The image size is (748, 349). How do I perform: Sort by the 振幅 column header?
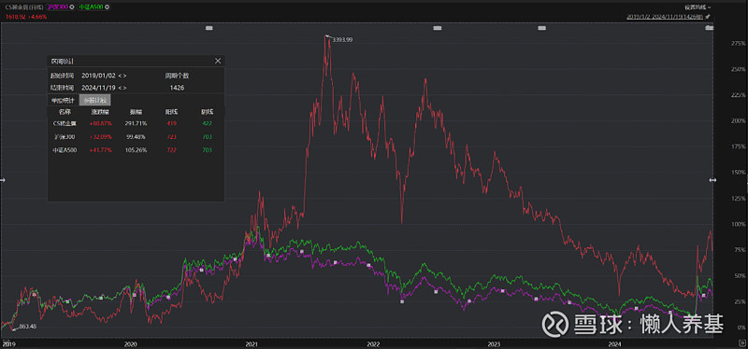(136, 112)
